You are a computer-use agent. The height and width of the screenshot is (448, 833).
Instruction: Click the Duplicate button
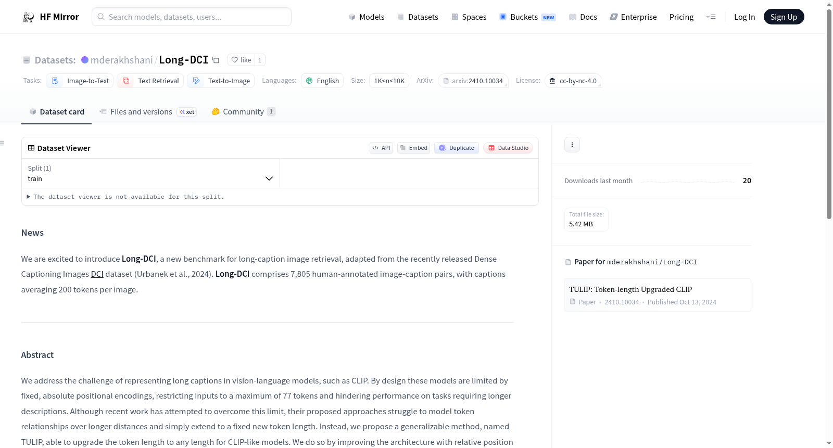(x=457, y=148)
